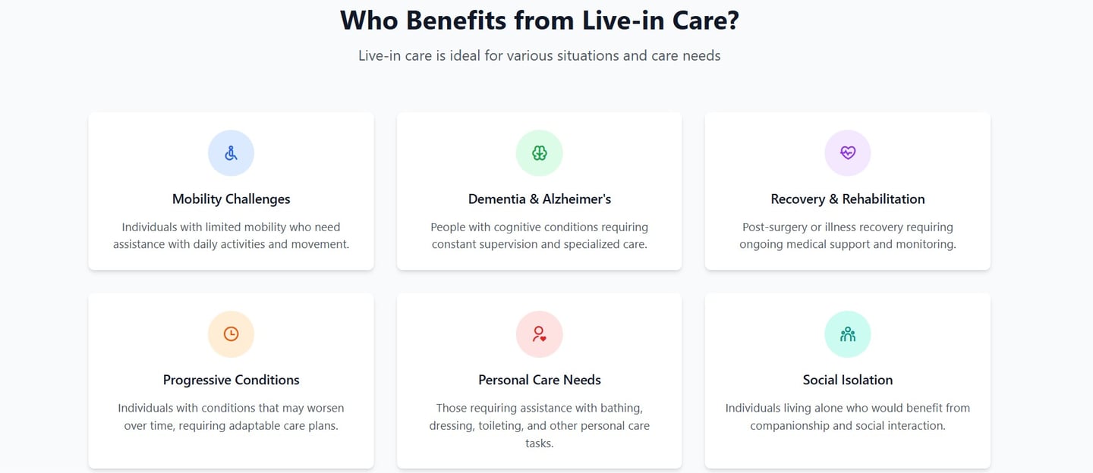
Task: Click the adaptable care plans description
Action: (231, 417)
